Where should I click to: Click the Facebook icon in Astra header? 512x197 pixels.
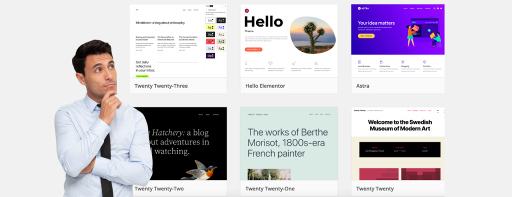pos(437,8)
